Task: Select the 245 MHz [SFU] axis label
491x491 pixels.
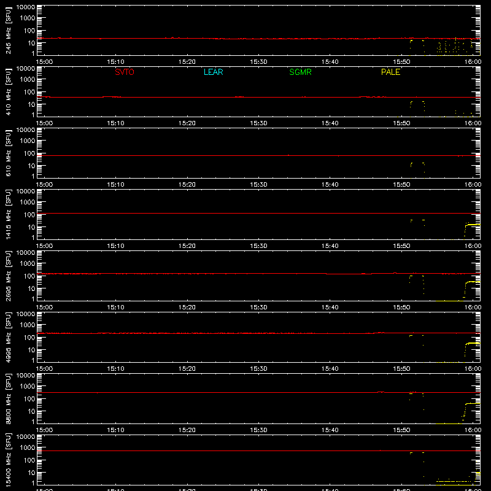Action: (9, 30)
